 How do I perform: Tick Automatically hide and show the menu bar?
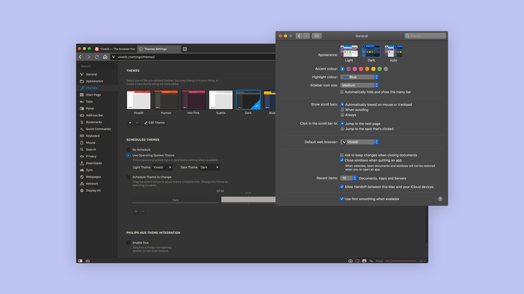pyautogui.click(x=342, y=92)
